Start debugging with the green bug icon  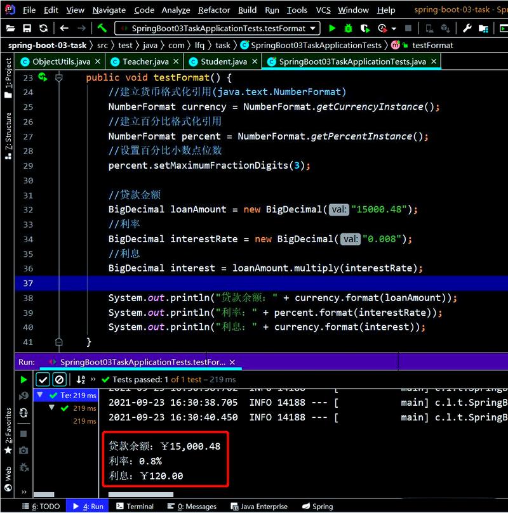point(348,29)
